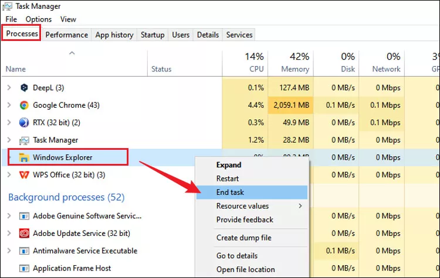Click Chrome's 2,059.1 MB memory value
This screenshot has width=440, height=278.
point(291,105)
